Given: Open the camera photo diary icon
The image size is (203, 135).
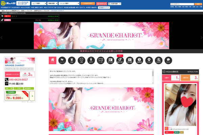Looking at the screenshot, I should 110,60.
